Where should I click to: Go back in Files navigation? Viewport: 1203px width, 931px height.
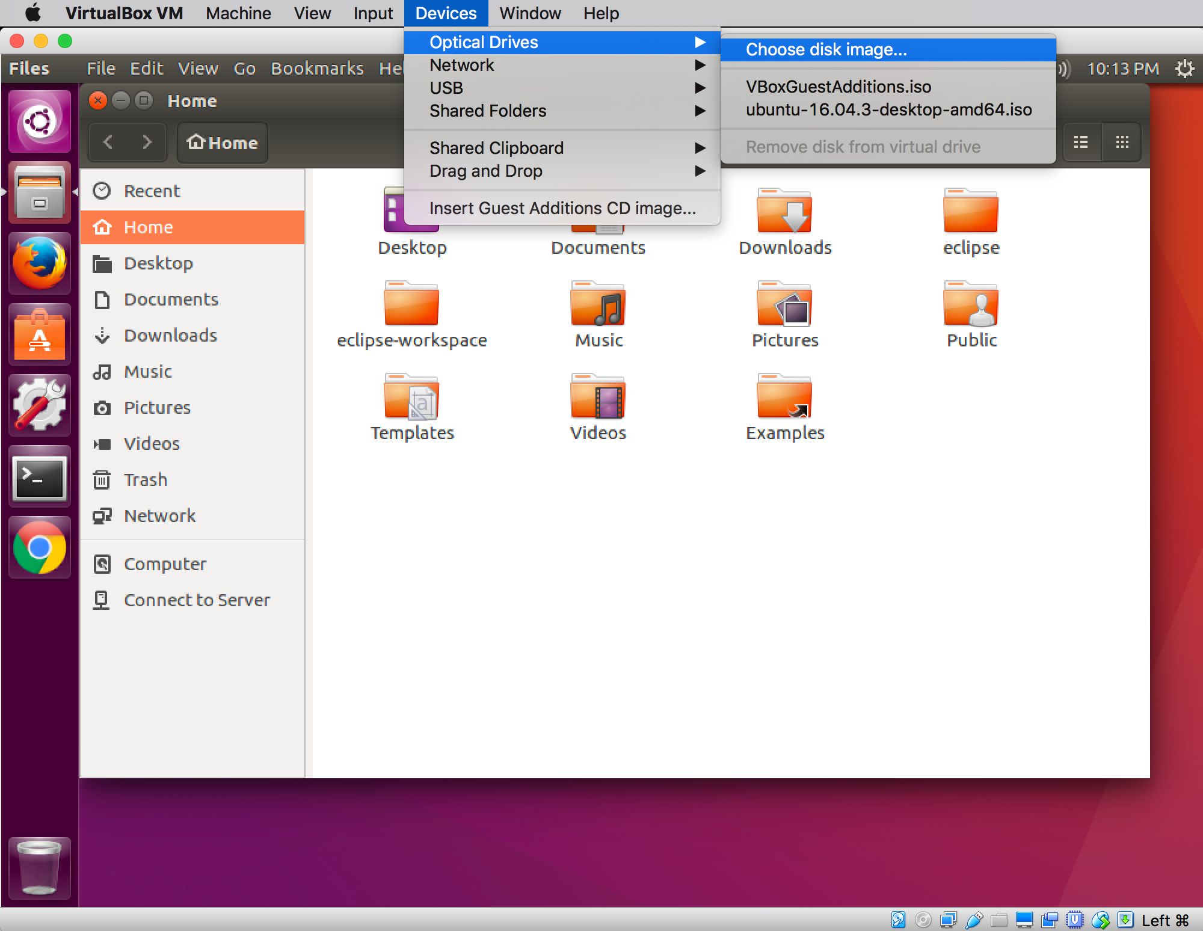[108, 143]
